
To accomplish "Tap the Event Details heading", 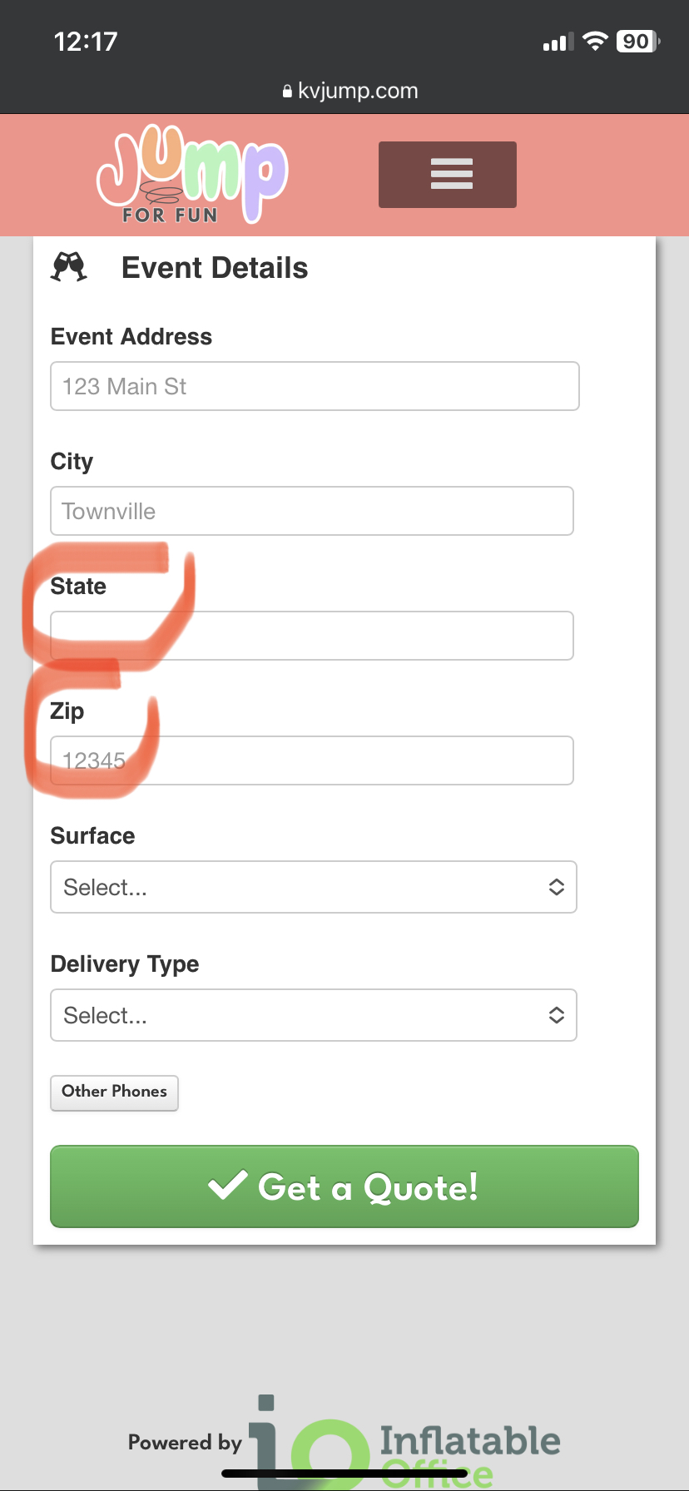I will [x=215, y=268].
